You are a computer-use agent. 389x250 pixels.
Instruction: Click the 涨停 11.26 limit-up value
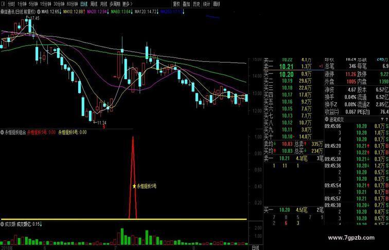tap(351, 74)
